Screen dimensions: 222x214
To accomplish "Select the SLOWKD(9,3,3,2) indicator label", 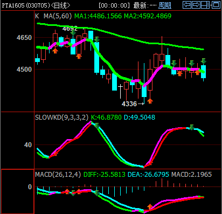I will (61, 118).
